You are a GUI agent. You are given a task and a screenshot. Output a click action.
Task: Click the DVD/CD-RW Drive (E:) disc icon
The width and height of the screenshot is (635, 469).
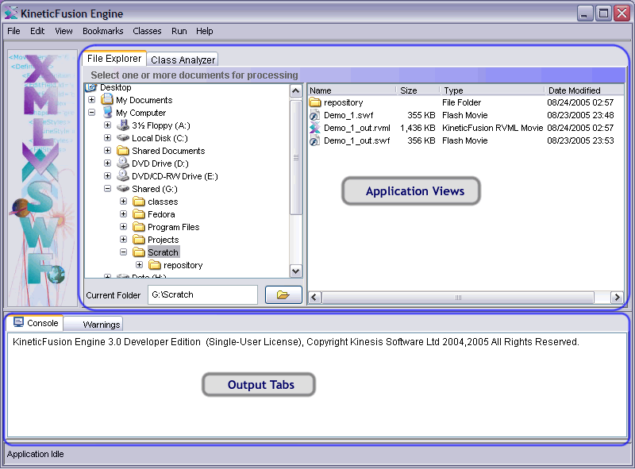click(123, 175)
